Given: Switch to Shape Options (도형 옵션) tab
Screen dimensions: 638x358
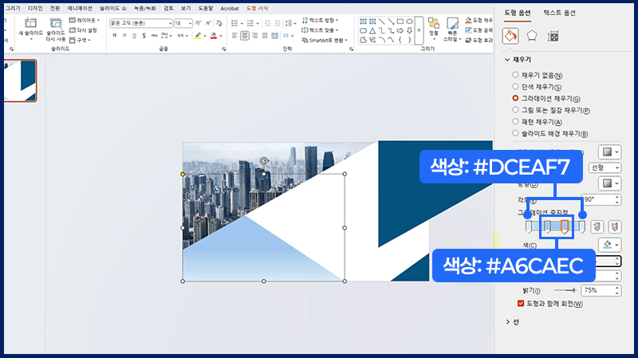Looking at the screenshot, I should pos(517,13).
